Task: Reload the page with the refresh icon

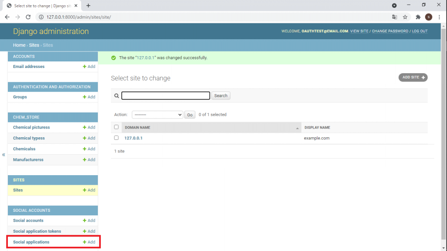Action: click(x=28, y=17)
